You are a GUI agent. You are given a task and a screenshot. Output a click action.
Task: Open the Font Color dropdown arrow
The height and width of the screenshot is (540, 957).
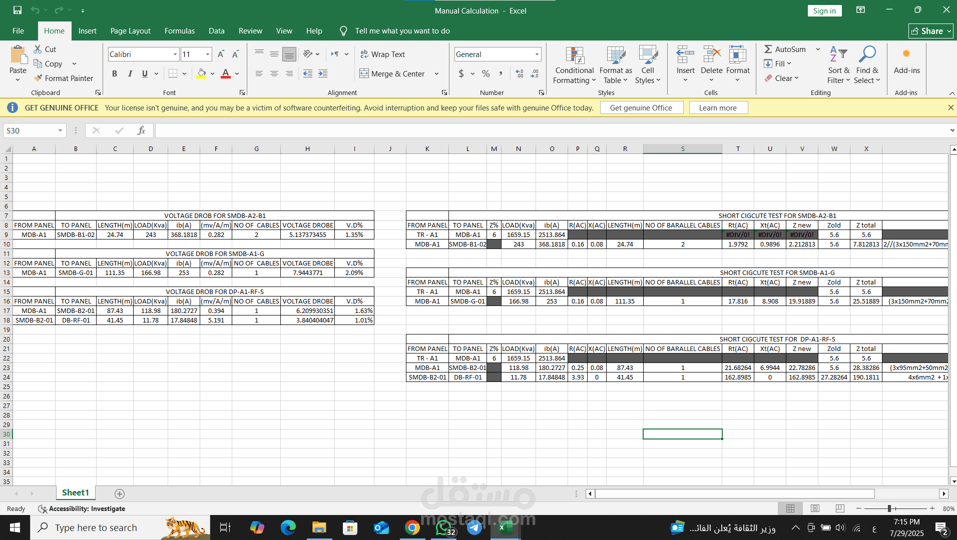[237, 73]
